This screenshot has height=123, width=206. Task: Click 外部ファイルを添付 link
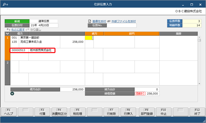(x=124, y=21)
